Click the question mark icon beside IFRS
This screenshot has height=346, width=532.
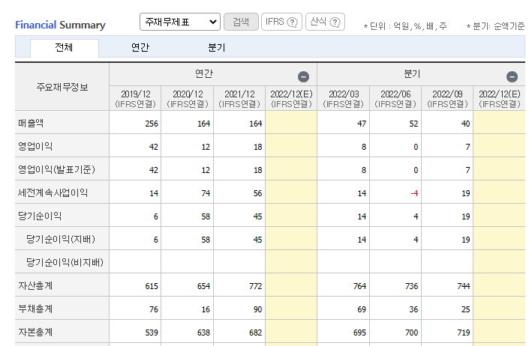[x=292, y=22]
